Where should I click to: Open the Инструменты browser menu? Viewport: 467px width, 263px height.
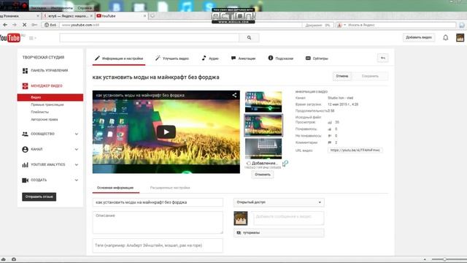tap(61, 8)
